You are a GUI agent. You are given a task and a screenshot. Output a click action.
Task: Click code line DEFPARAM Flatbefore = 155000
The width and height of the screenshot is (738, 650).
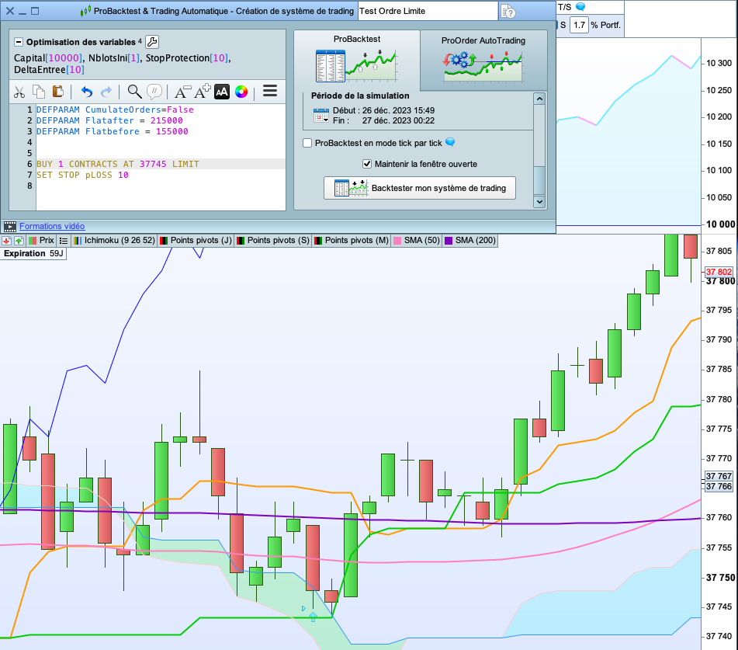[112, 131]
